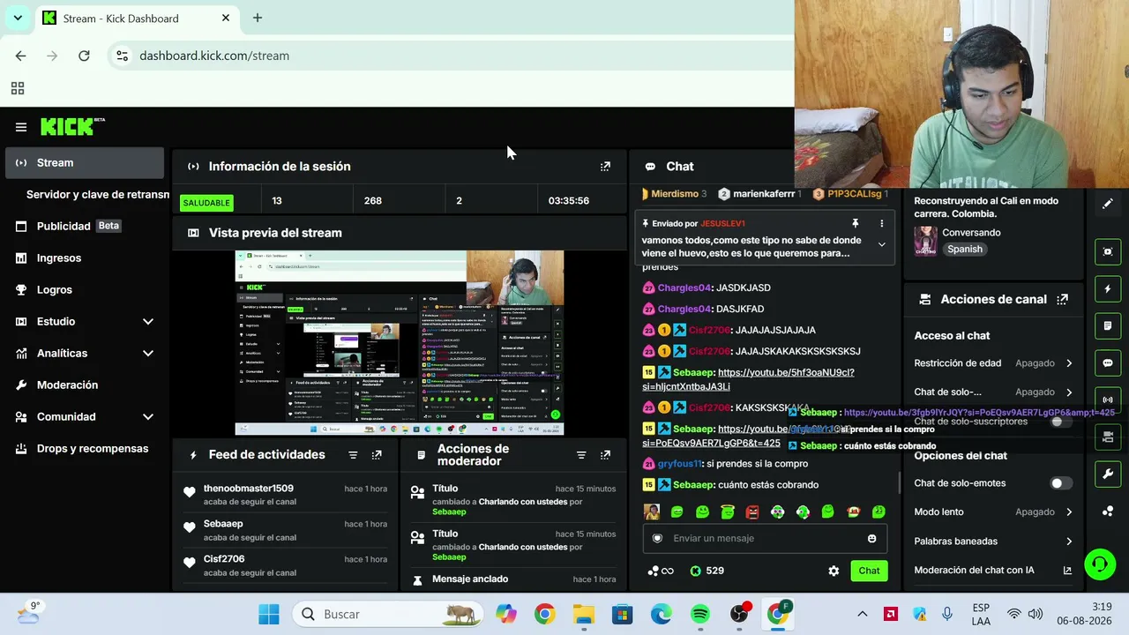Open Palabras baneadas list
Image resolution: width=1129 pixels, height=635 pixels.
(x=993, y=542)
